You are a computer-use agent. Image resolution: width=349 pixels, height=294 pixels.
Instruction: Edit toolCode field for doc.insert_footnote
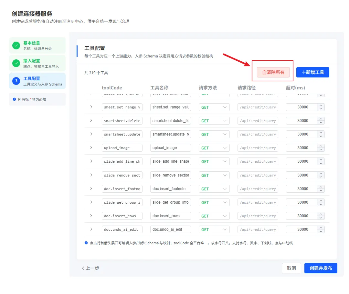(x=122, y=189)
